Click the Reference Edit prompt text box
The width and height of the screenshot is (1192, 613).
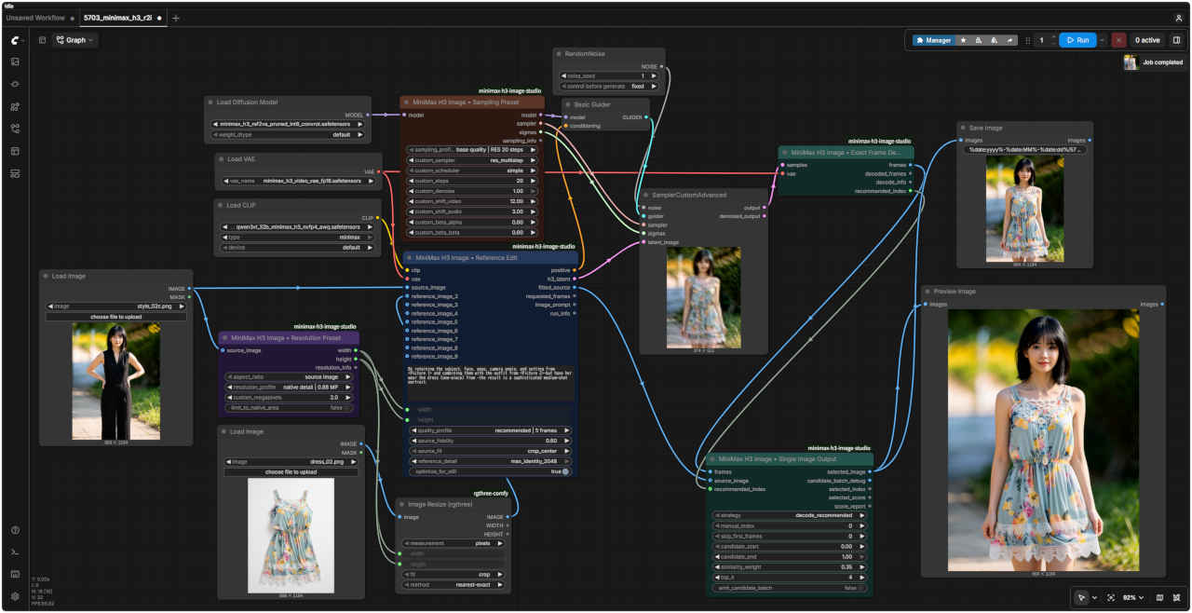pos(489,385)
